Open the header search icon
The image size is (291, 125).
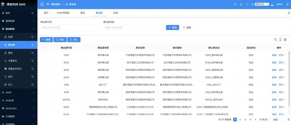coord(235,4)
